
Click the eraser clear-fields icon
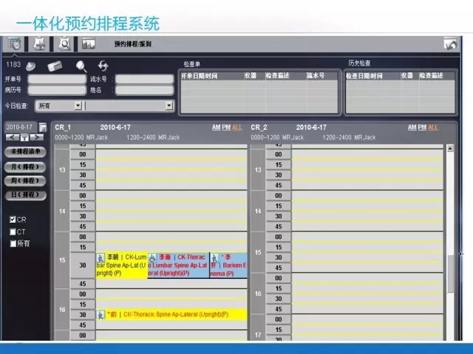click(x=55, y=66)
